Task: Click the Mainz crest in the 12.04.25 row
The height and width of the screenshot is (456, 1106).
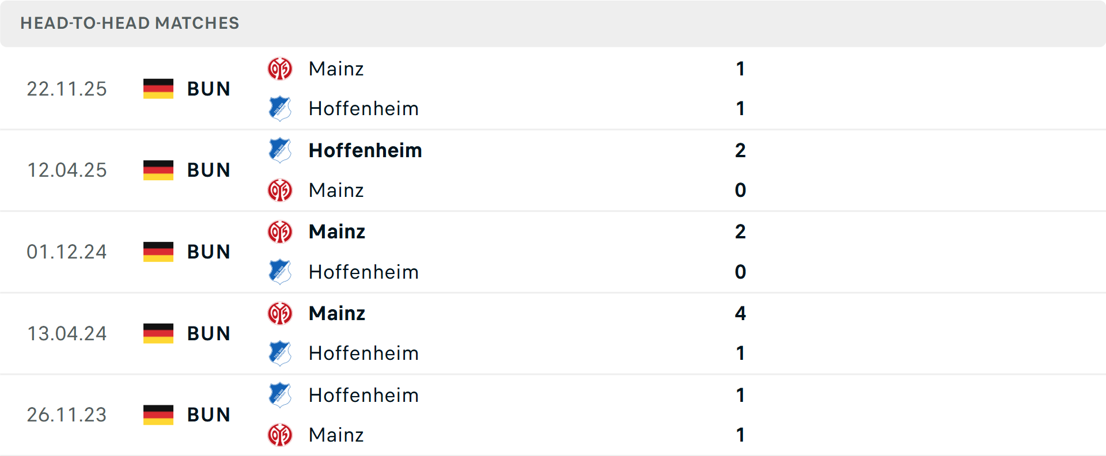Action: coord(281,190)
